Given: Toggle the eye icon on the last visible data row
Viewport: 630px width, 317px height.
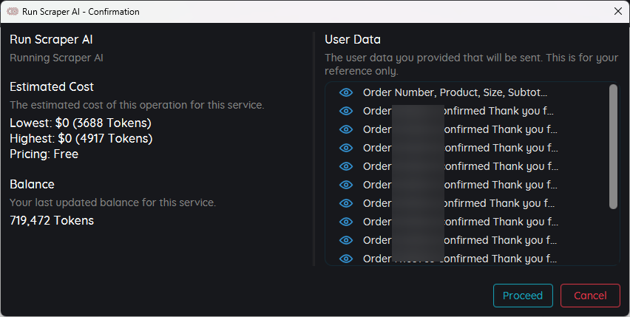Looking at the screenshot, I should 345,259.
